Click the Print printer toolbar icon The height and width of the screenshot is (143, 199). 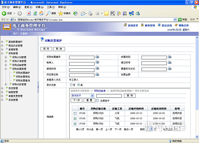click(90, 13)
